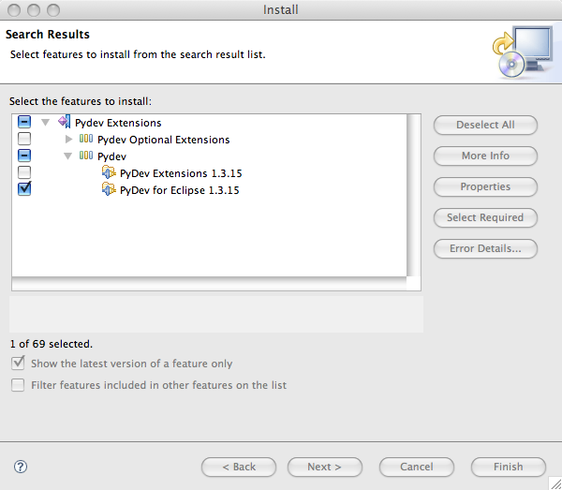Toggle Show the latest version of a feature only
The image size is (562, 490).
click(18, 364)
